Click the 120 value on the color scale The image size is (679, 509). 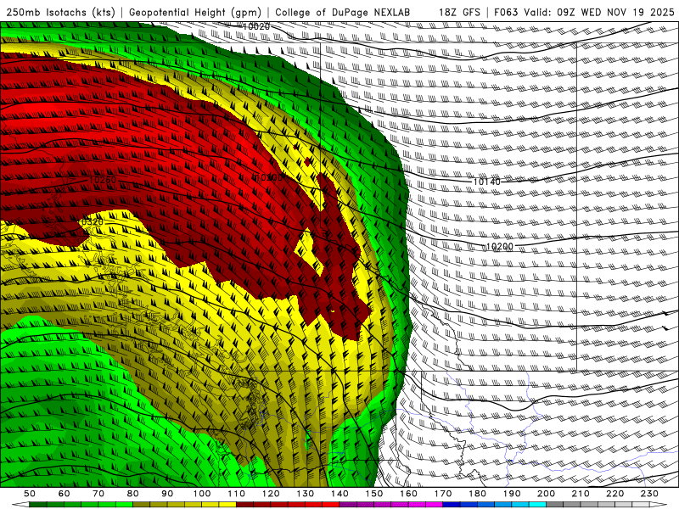pos(271,494)
